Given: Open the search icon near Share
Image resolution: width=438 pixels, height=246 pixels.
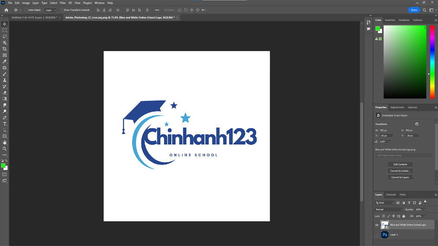Looking at the screenshot, I should click(424, 10).
